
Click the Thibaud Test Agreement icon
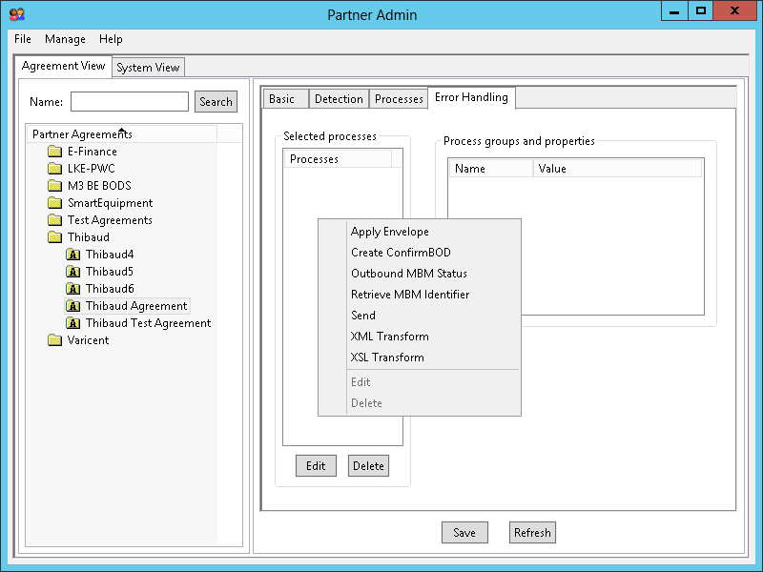coord(72,323)
